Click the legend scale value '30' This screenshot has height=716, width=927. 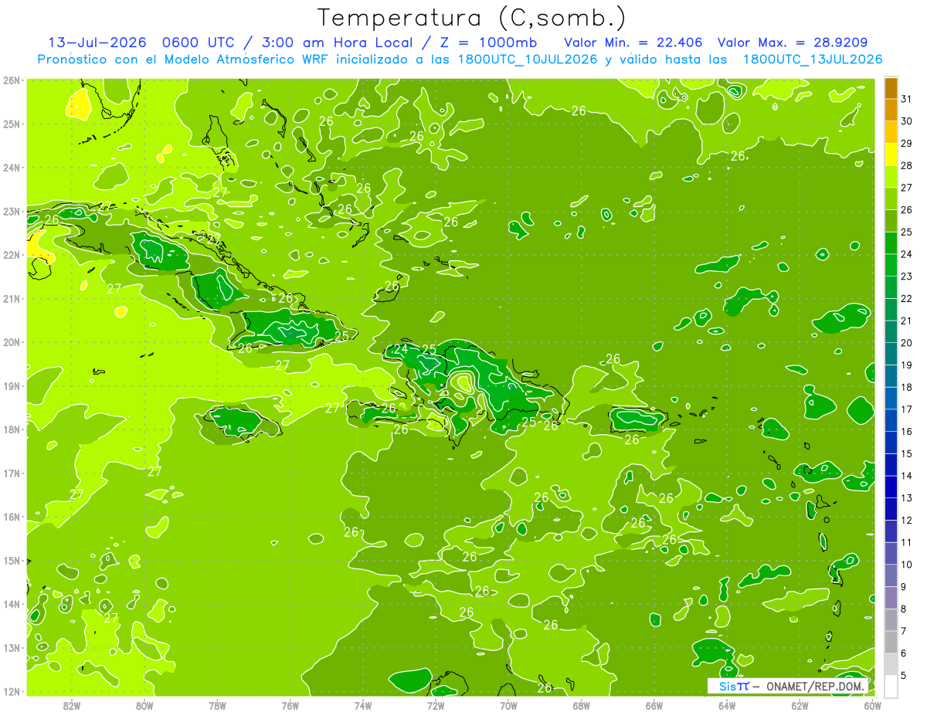tap(907, 121)
